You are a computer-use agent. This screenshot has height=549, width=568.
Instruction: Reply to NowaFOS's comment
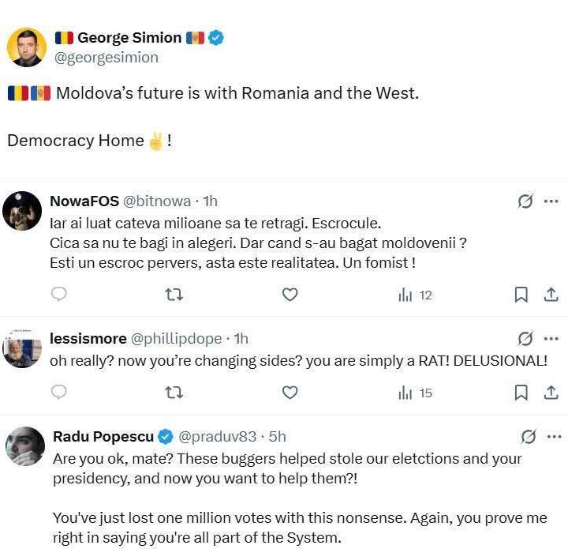[58, 295]
